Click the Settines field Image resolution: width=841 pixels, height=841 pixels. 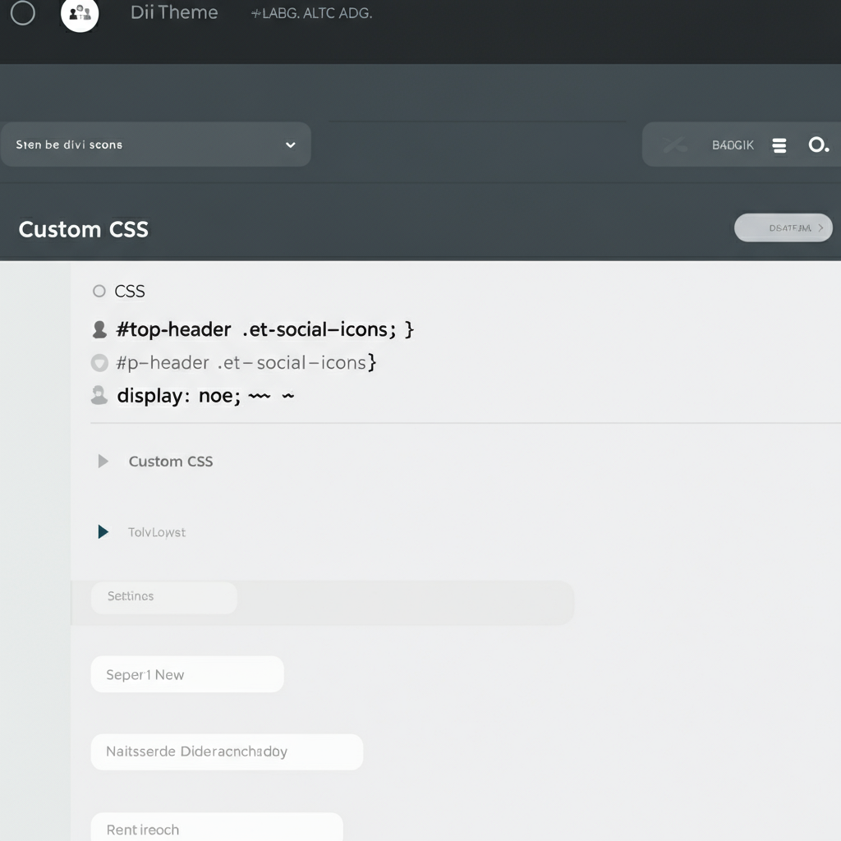164,598
